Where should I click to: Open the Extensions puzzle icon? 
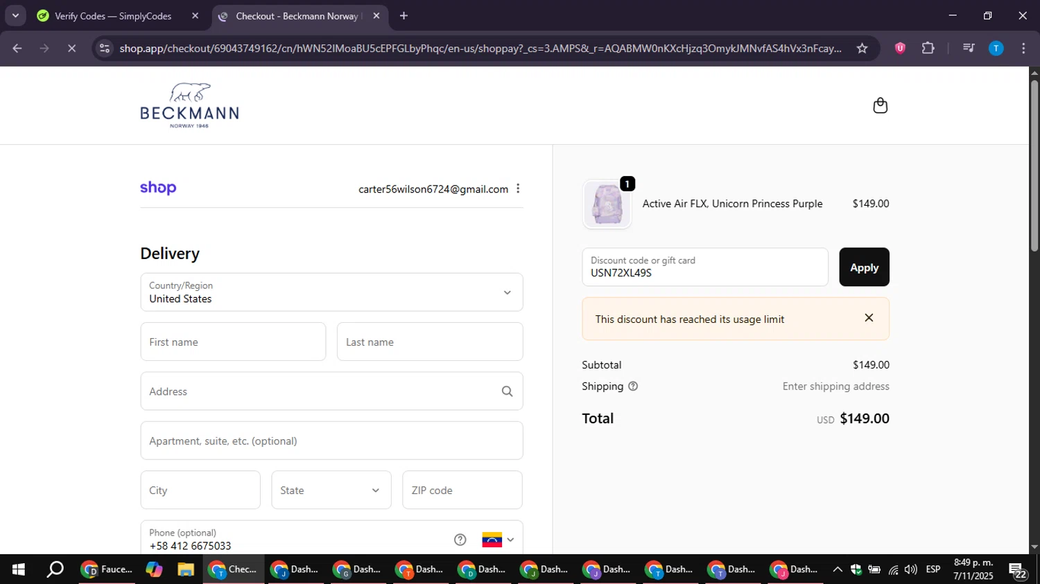[928, 48]
